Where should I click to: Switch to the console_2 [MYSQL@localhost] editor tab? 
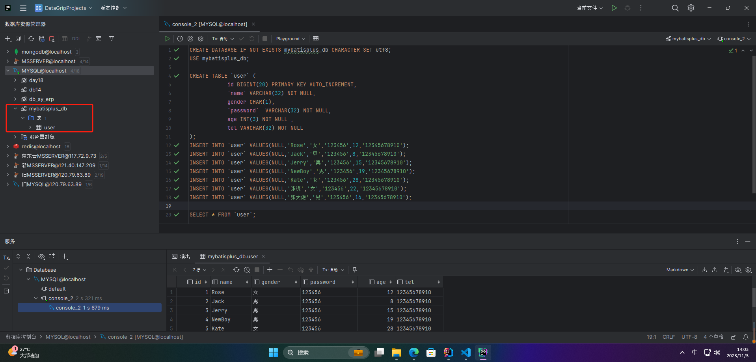[209, 24]
